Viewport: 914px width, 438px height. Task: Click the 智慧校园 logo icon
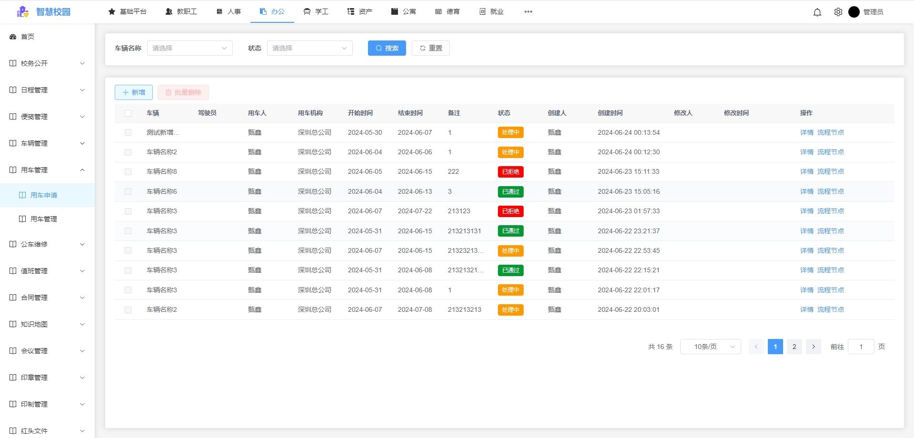[22, 12]
